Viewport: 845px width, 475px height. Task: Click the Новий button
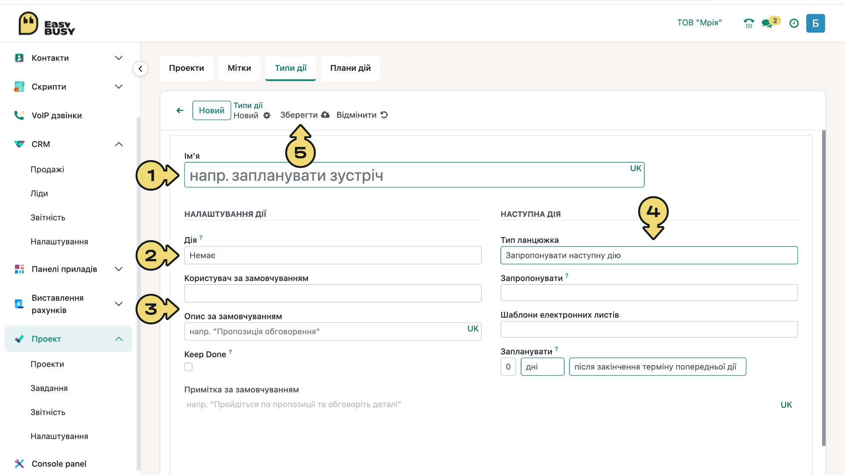tap(212, 110)
